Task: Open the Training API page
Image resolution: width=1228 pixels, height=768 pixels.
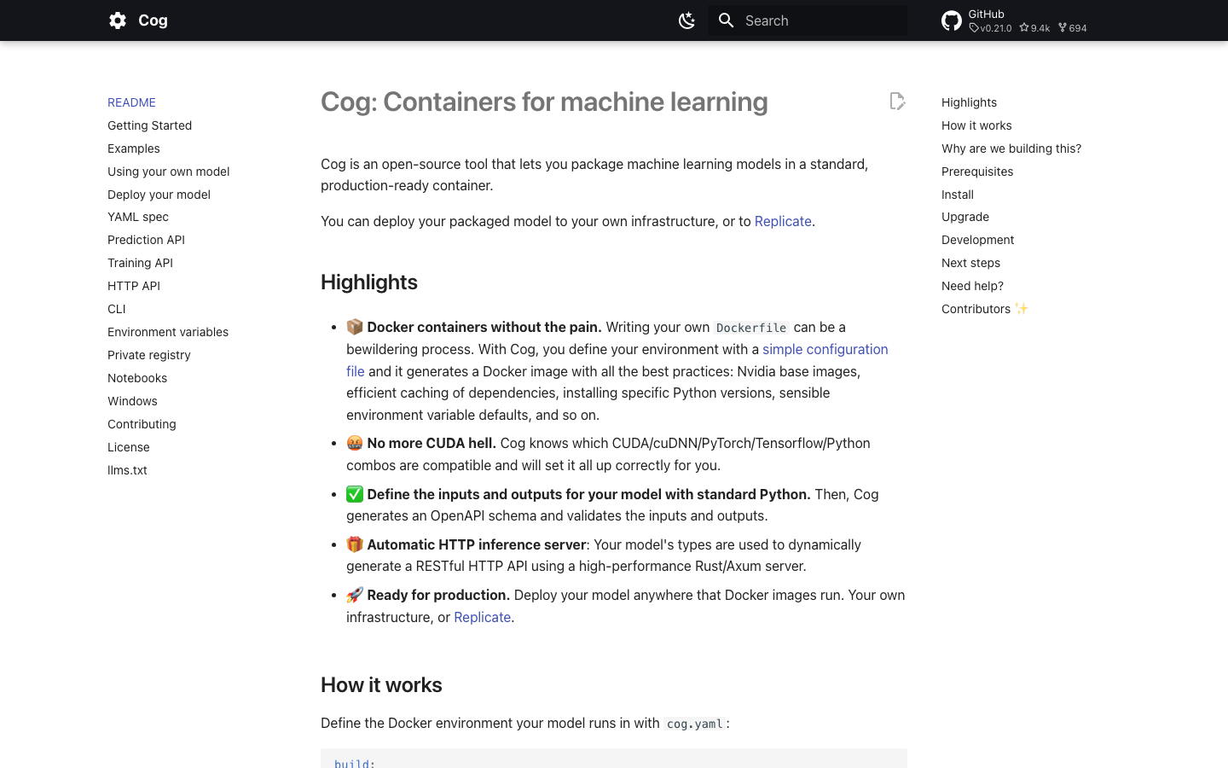Action: click(140, 263)
